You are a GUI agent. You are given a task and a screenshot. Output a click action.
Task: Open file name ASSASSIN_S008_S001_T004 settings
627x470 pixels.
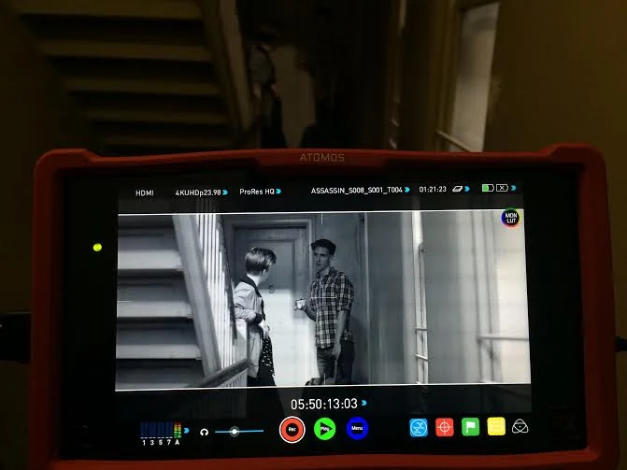click(360, 190)
